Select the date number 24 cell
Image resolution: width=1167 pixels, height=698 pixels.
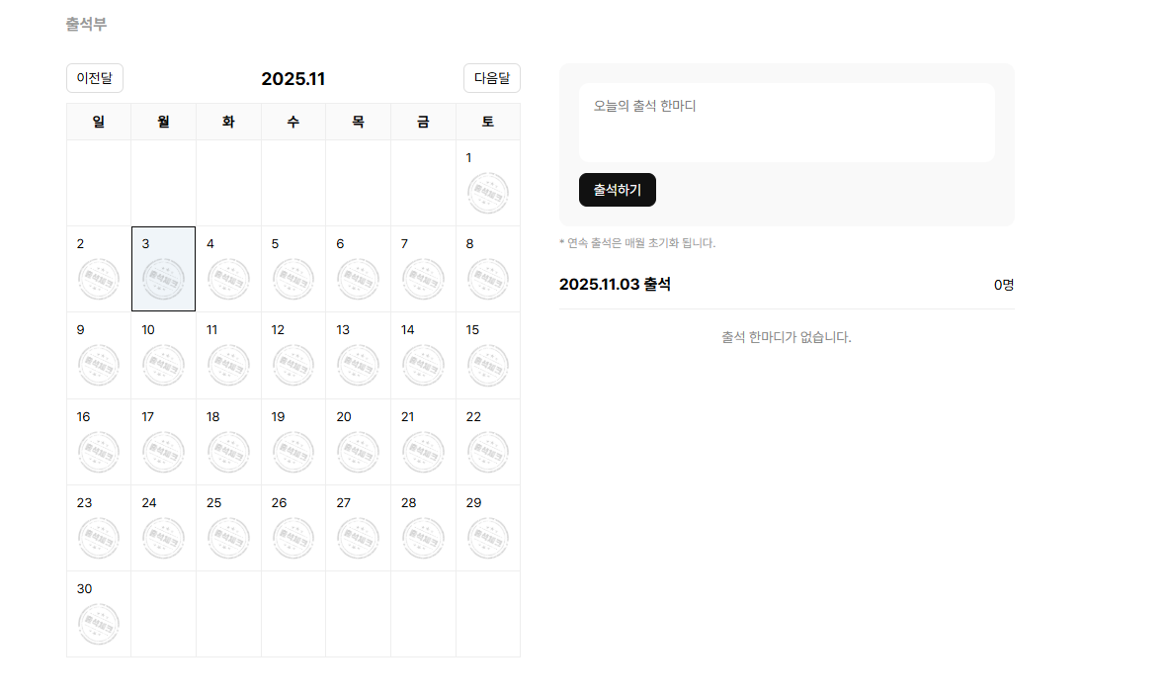click(149, 503)
